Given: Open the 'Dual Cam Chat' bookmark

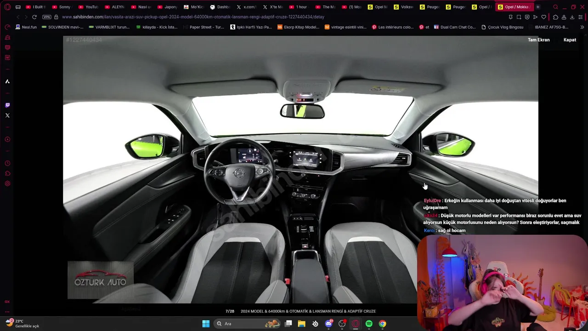Looking at the screenshot, I should (455, 27).
